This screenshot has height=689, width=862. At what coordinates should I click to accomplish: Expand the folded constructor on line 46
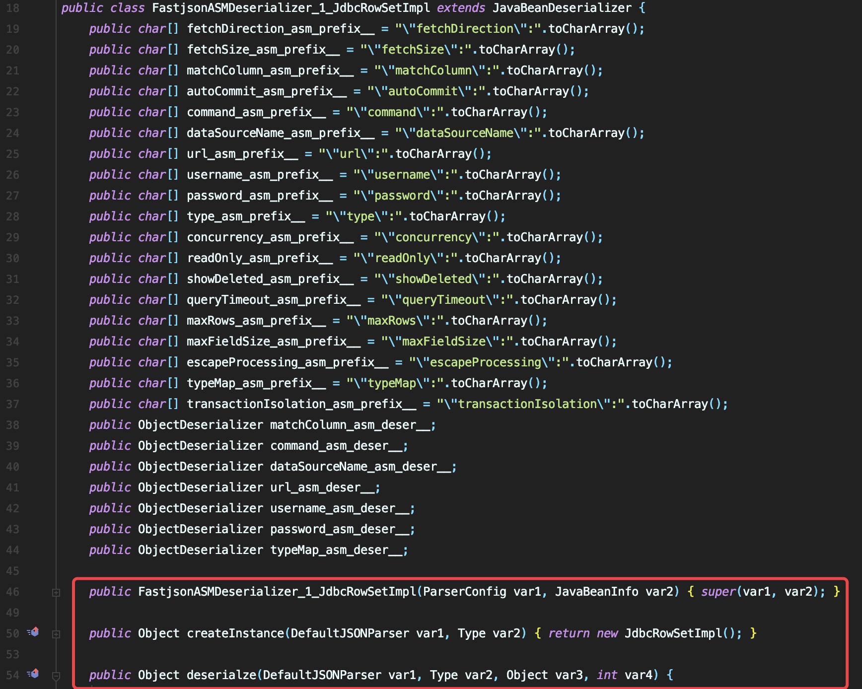point(56,592)
